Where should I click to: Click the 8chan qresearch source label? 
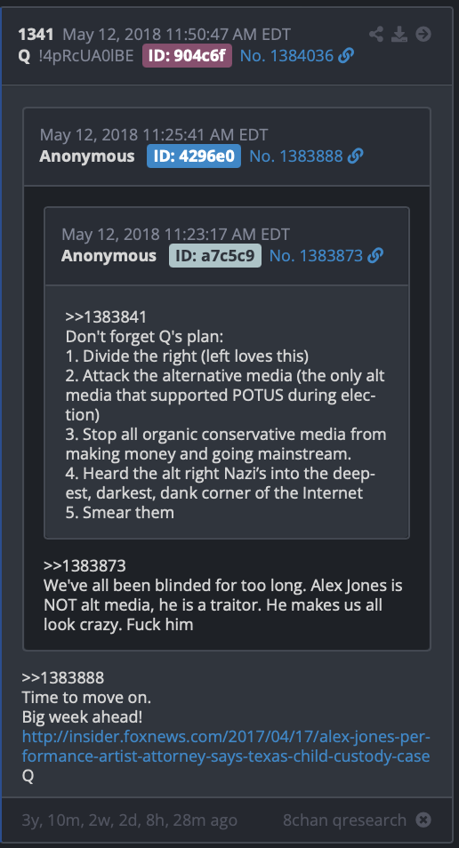345,820
